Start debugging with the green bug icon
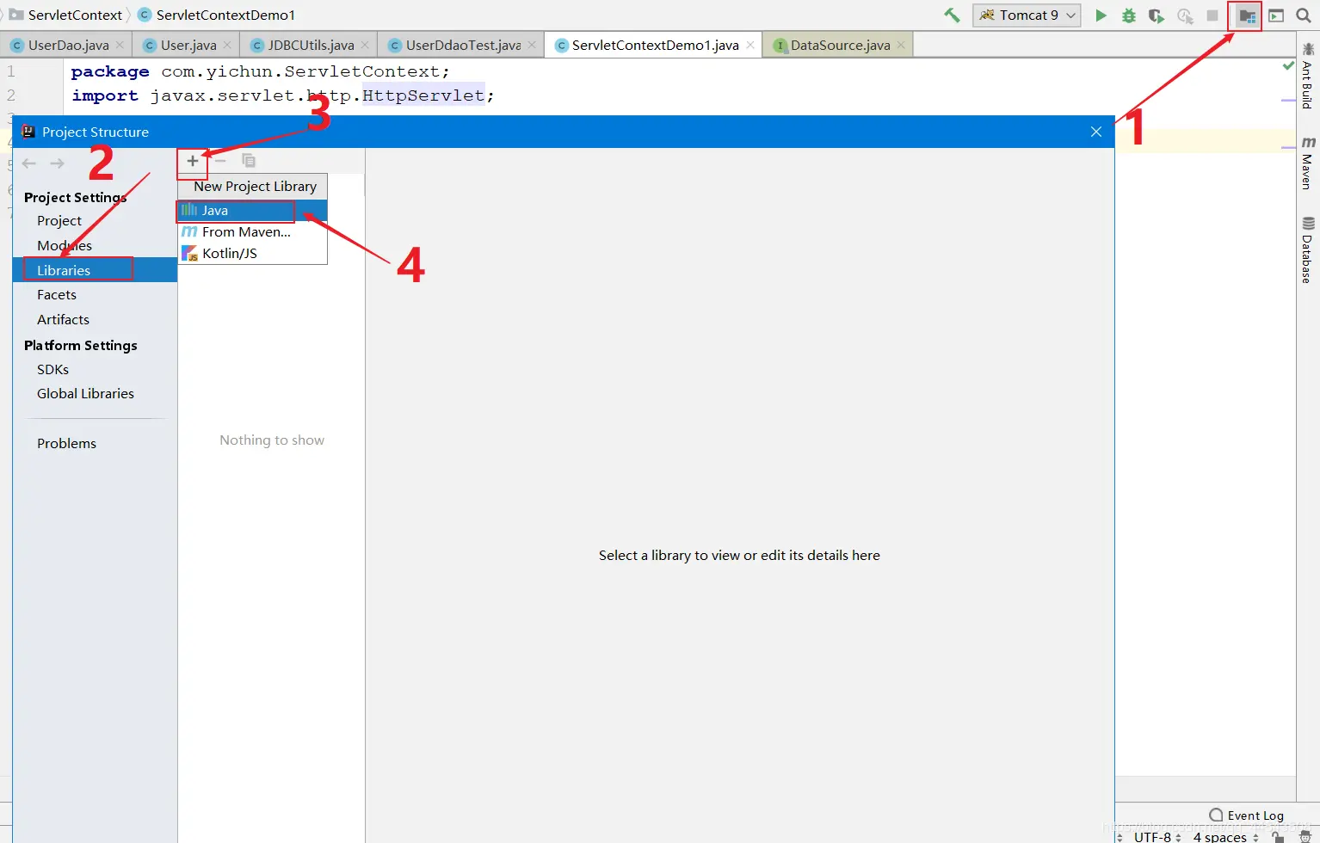The width and height of the screenshot is (1320, 843). point(1129,15)
